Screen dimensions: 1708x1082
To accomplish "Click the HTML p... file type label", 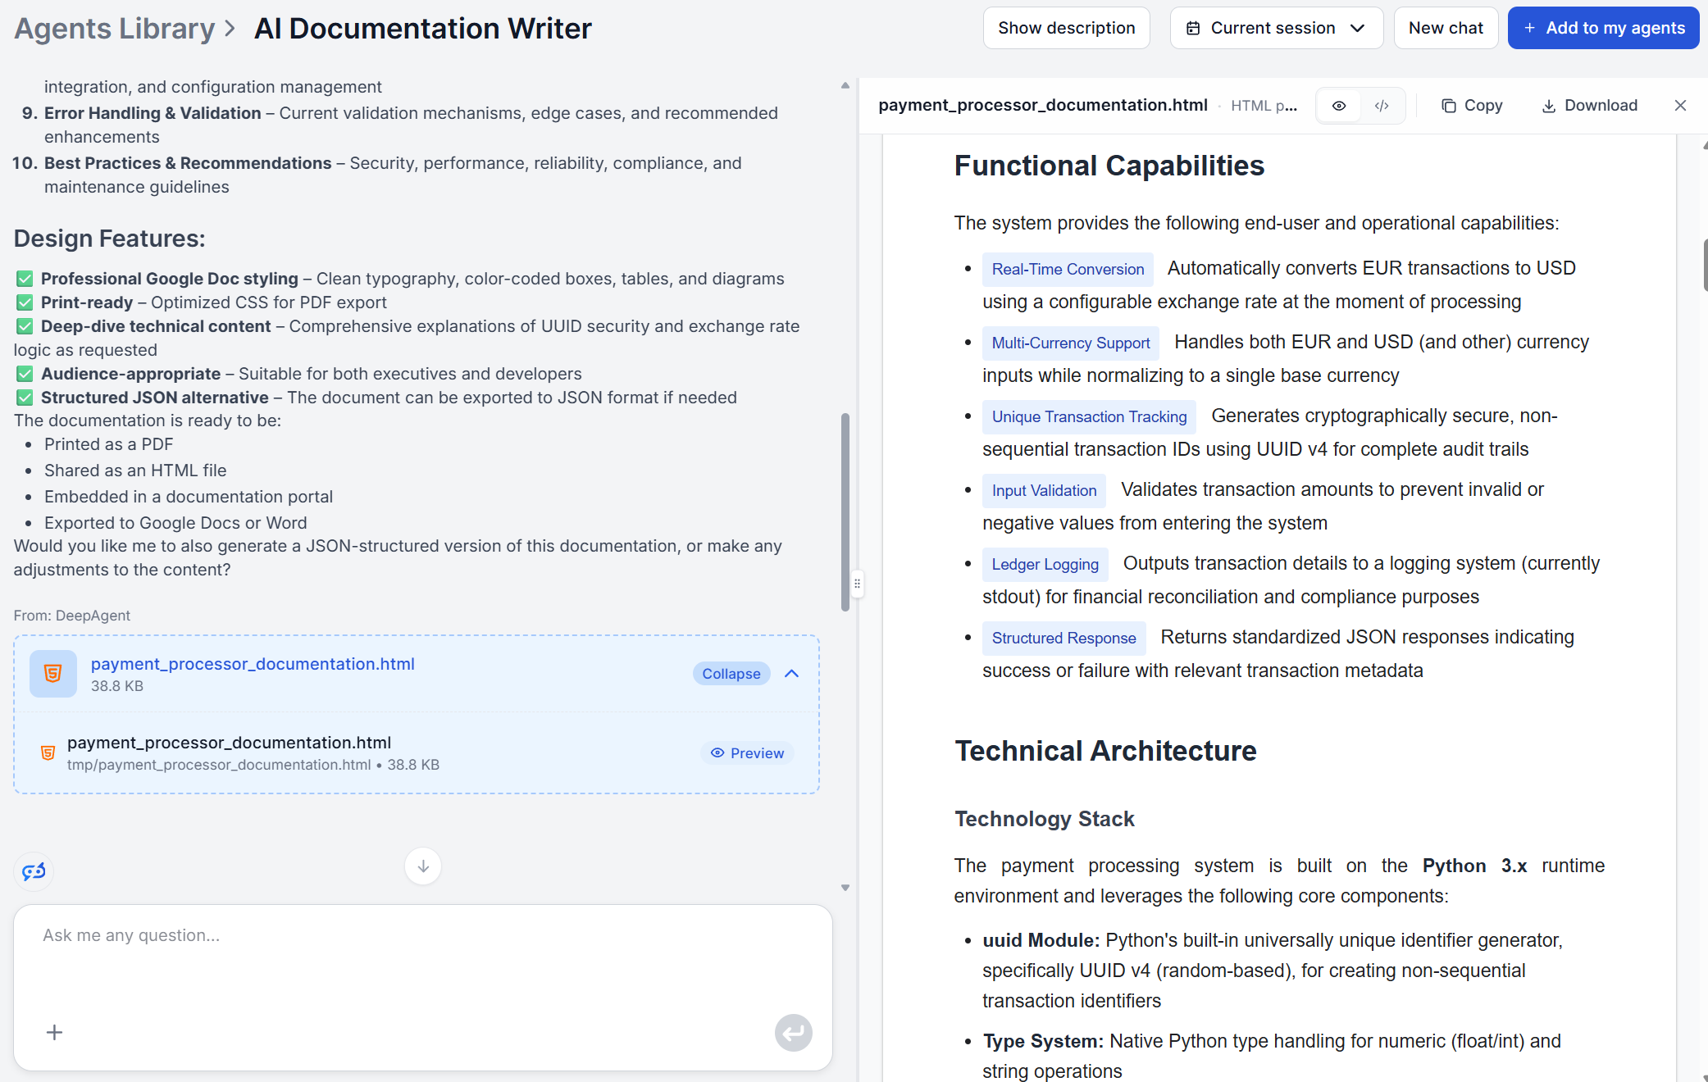I will 1264,106.
